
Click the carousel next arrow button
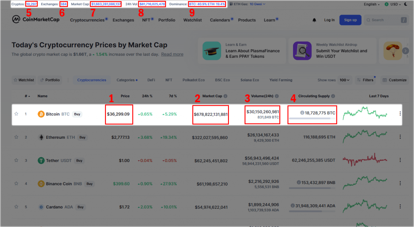[x=406, y=51]
